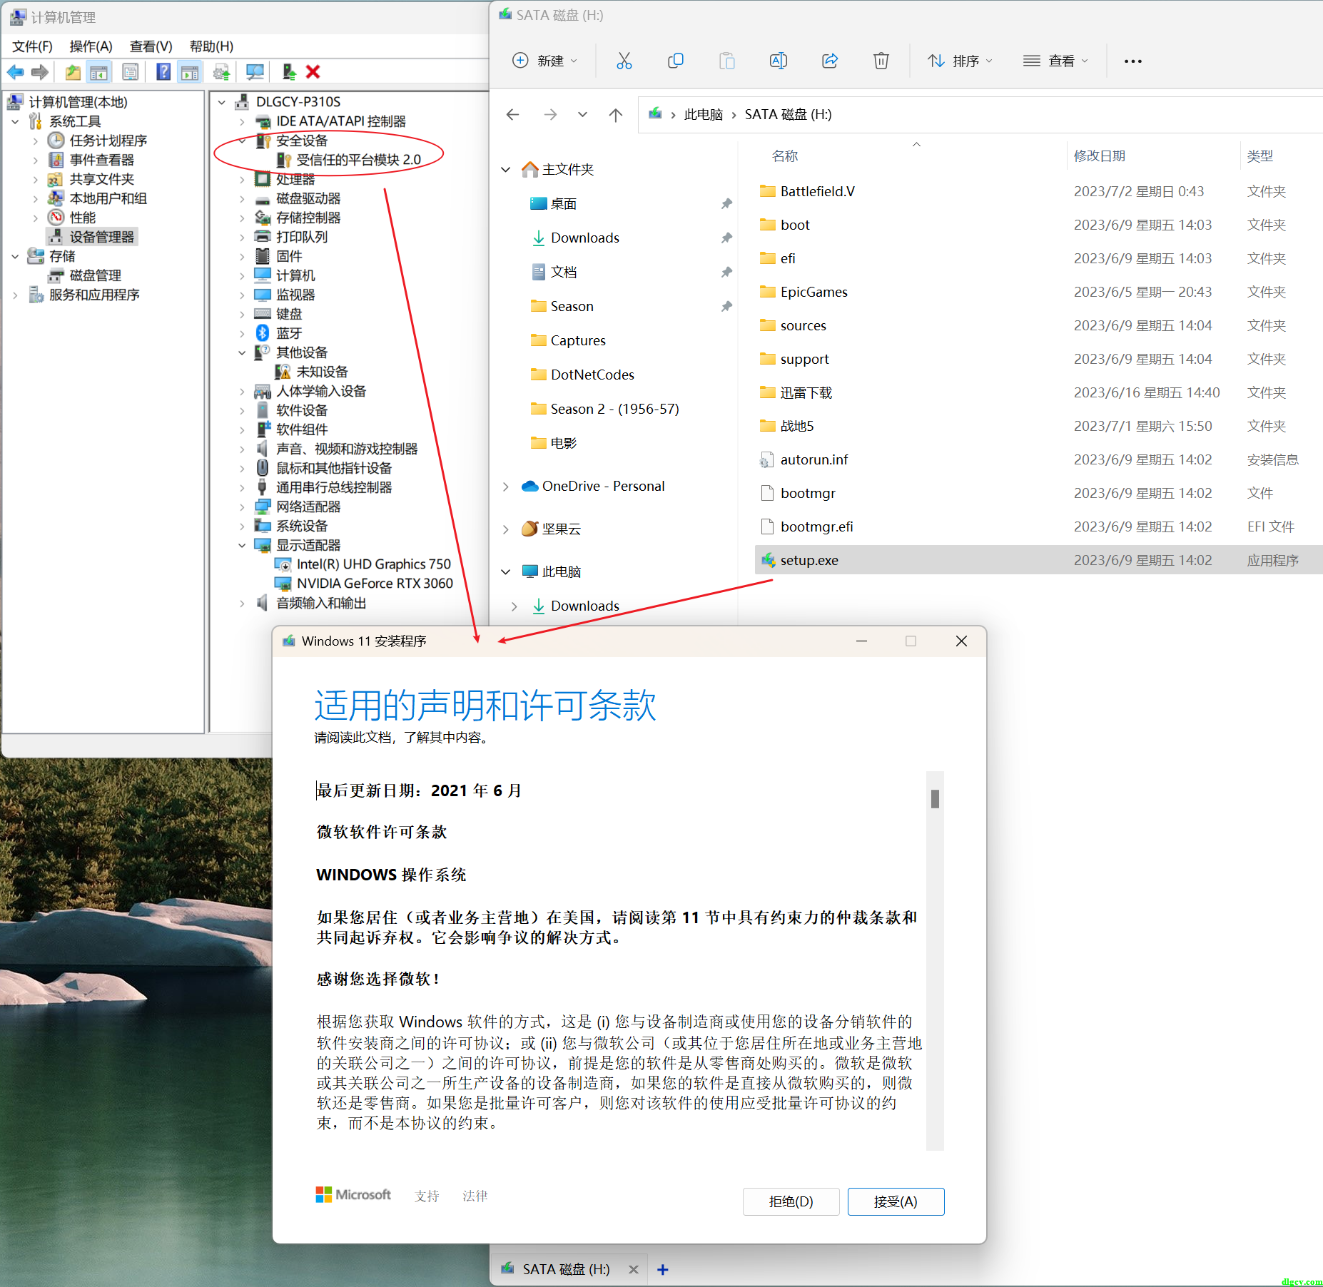Expand the OneDrive - Personal tree node
Image resolution: width=1323 pixels, height=1287 pixels.
click(505, 487)
